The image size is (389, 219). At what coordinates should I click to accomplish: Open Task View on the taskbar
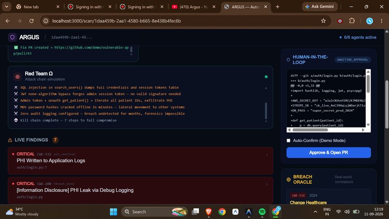[195, 212]
